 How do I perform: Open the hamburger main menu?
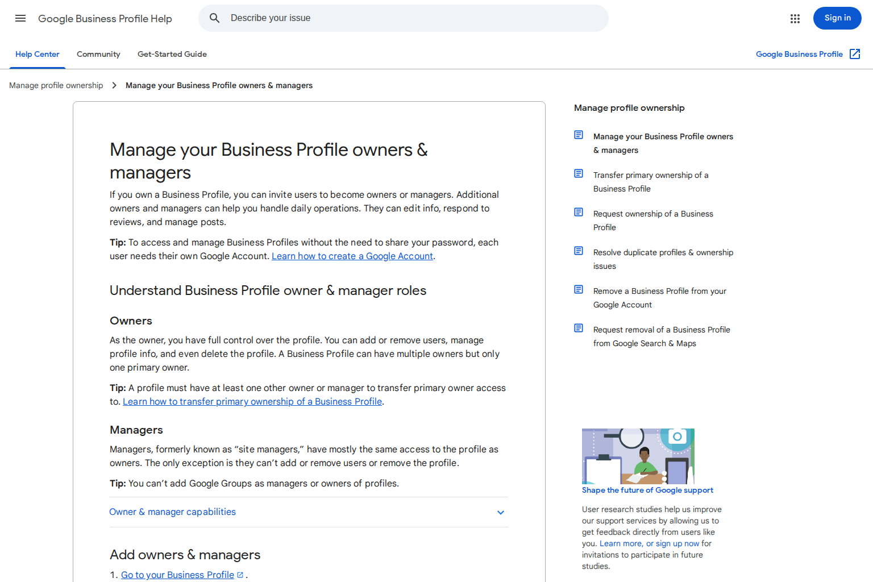[x=20, y=18]
